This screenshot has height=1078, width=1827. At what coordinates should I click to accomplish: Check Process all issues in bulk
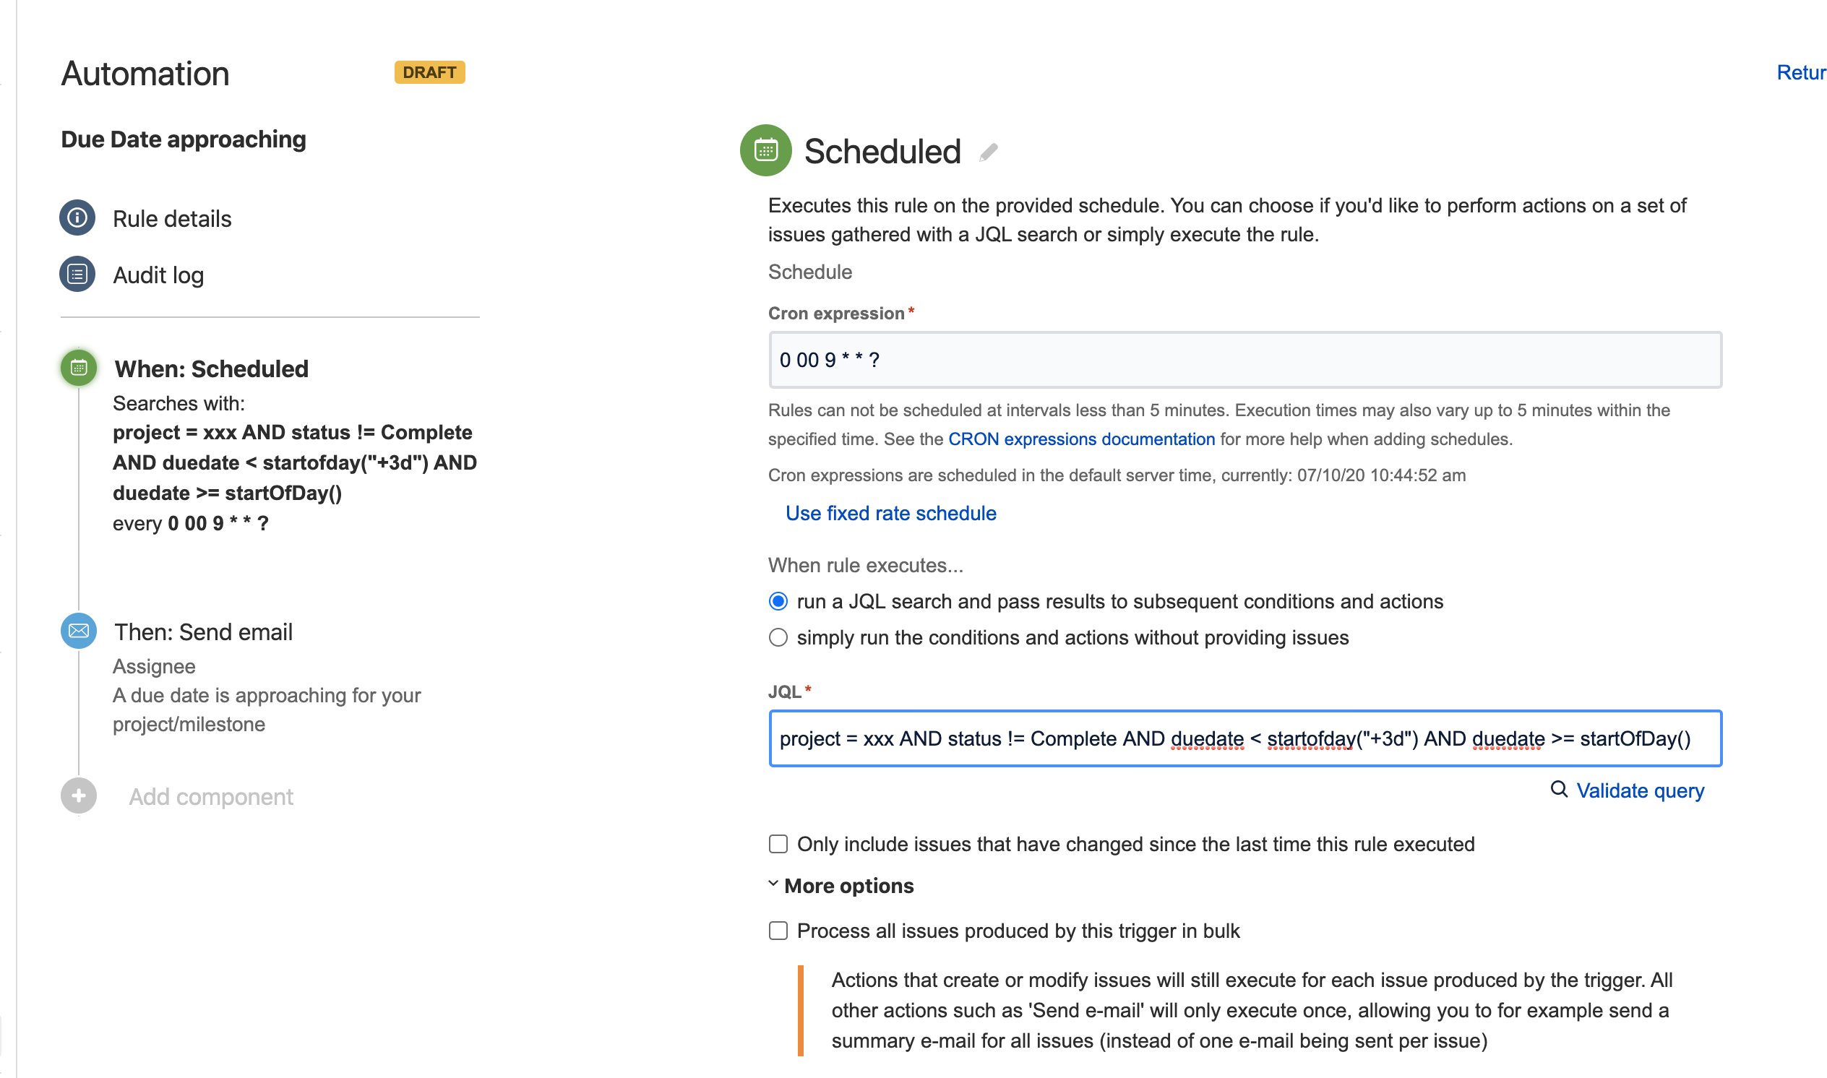pyautogui.click(x=778, y=931)
